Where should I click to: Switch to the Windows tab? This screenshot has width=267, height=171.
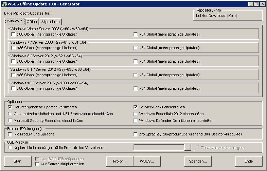click(15, 21)
